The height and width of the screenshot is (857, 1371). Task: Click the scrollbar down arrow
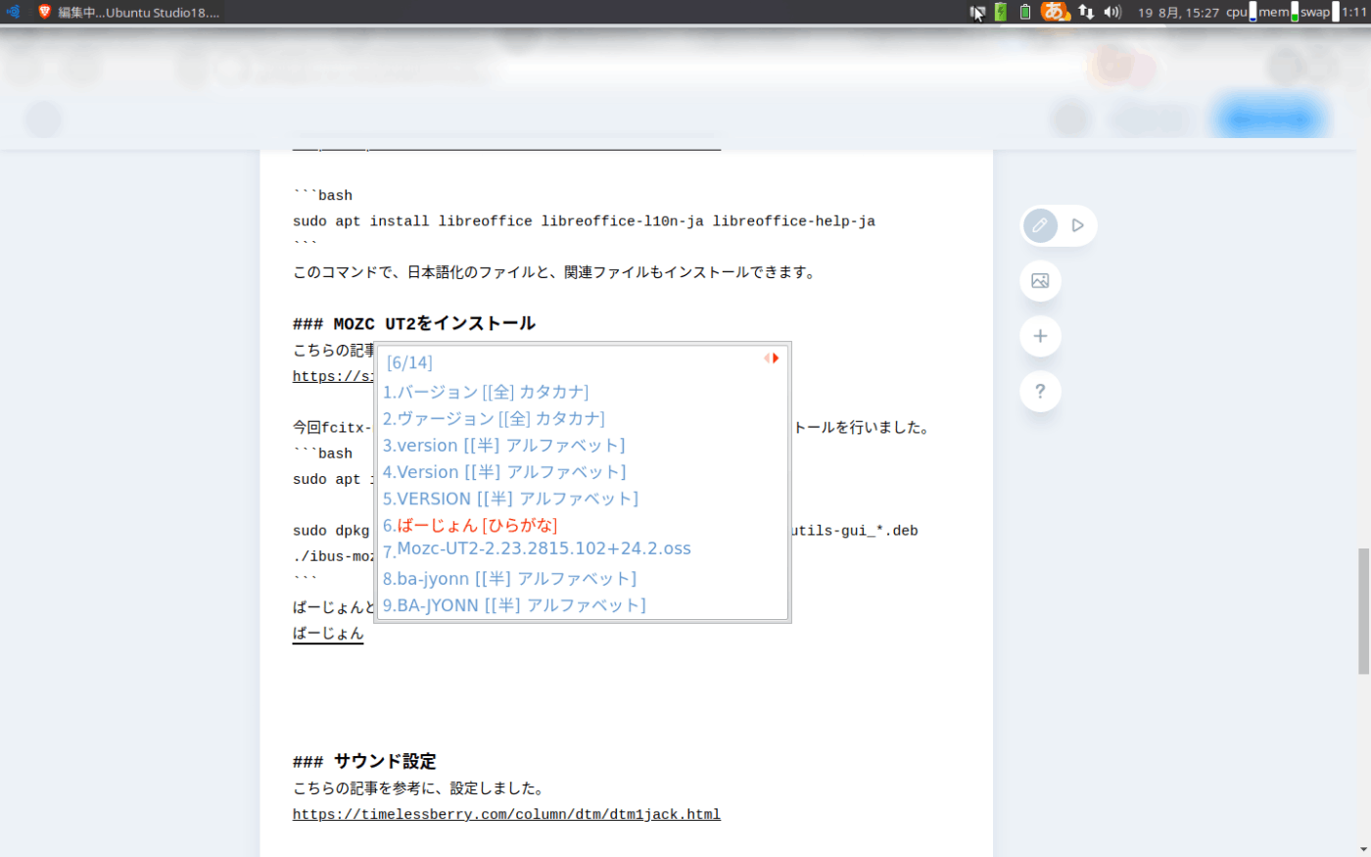pyautogui.click(x=1363, y=849)
